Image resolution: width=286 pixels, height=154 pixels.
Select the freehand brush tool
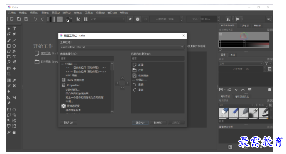[x=9, y=40]
